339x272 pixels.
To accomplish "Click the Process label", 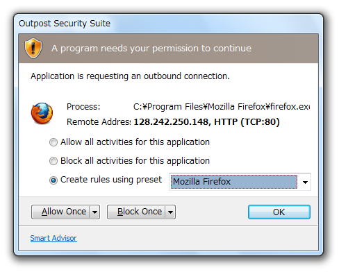I will pyautogui.click(x=83, y=107).
